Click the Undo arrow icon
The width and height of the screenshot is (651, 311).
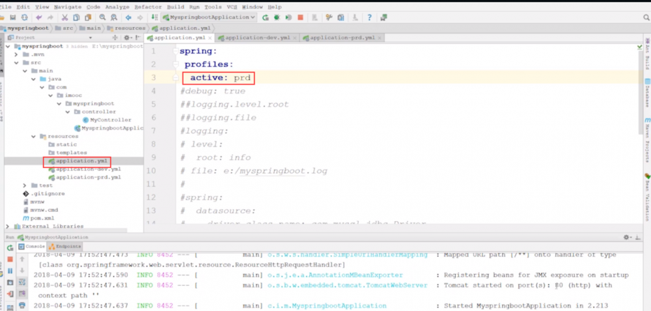(x=38, y=18)
